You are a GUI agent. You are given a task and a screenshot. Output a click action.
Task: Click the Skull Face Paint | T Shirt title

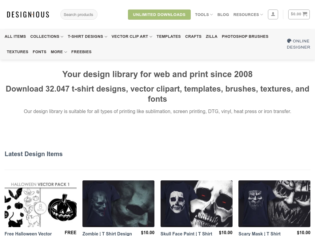click(x=186, y=234)
